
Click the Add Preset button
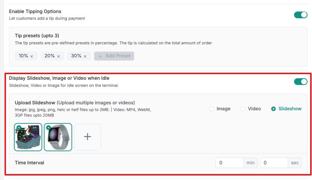[114, 56]
